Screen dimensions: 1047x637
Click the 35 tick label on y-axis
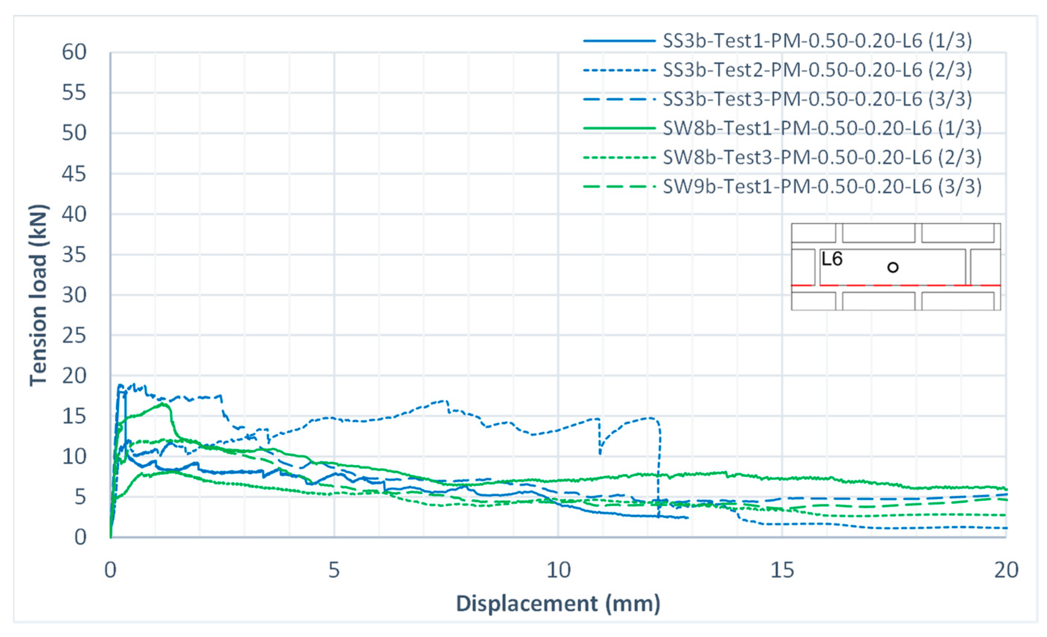(x=74, y=255)
